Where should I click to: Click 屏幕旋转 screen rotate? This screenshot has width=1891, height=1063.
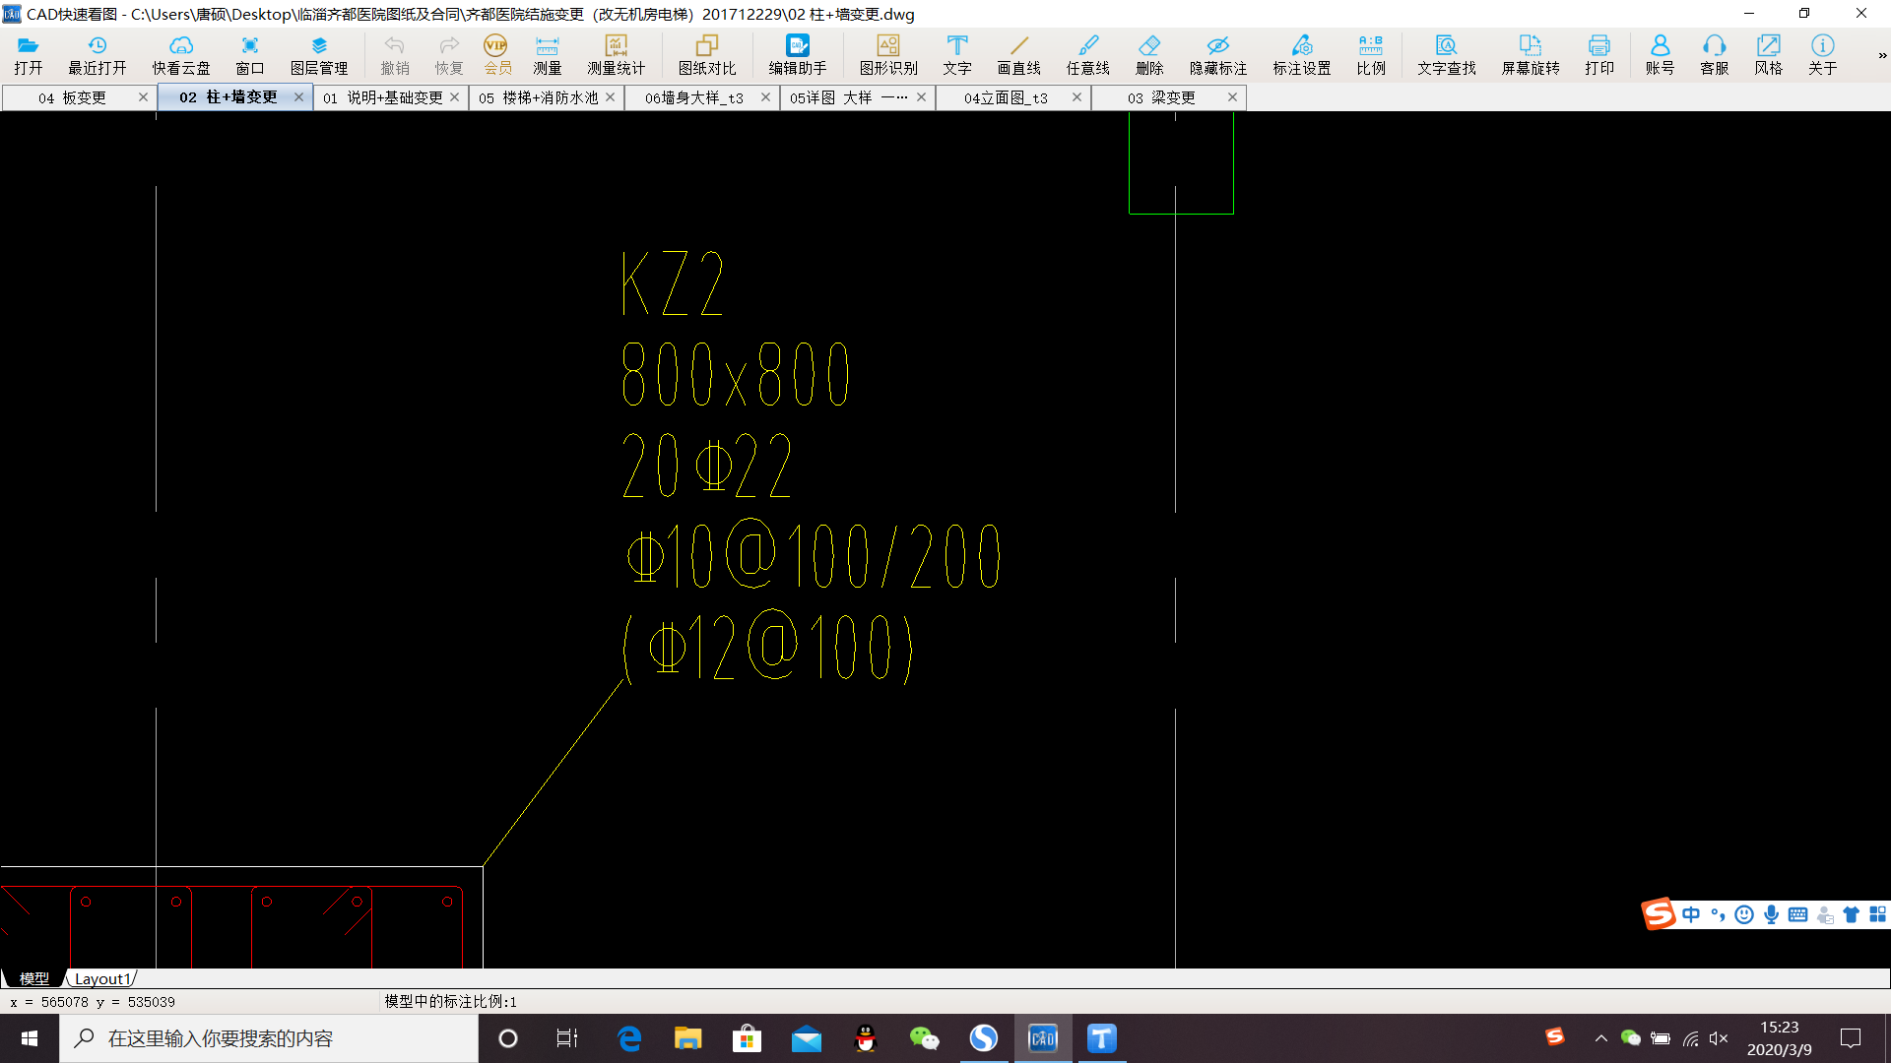(x=1531, y=55)
